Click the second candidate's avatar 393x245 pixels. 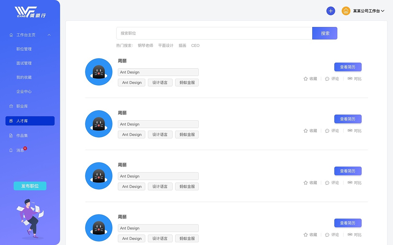(x=99, y=124)
